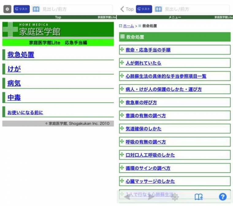Tap the grid icon in 救命処置 header
This screenshot has height=206, width=233.
[122, 36]
